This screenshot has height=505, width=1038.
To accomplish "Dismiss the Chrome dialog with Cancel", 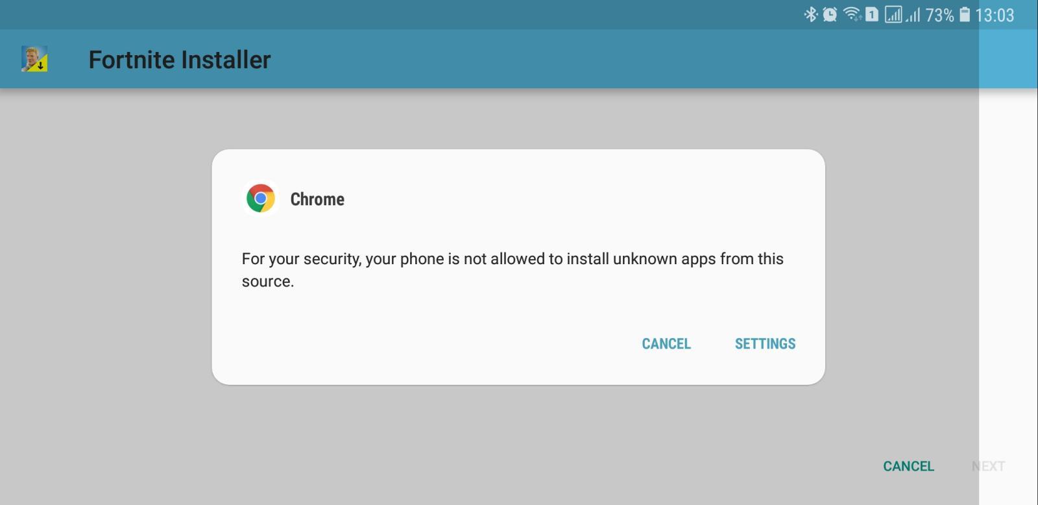I will tap(666, 343).
